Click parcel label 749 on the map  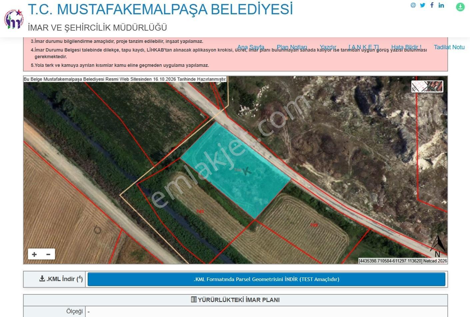314,225
